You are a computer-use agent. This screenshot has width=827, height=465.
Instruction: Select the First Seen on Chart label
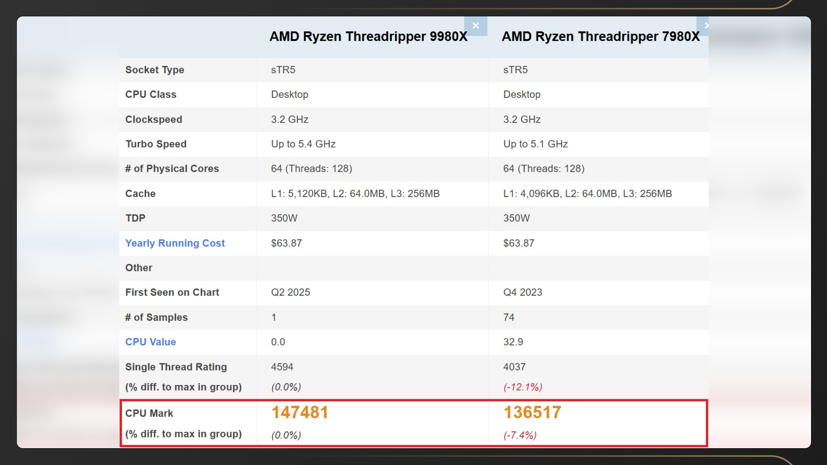172,292
